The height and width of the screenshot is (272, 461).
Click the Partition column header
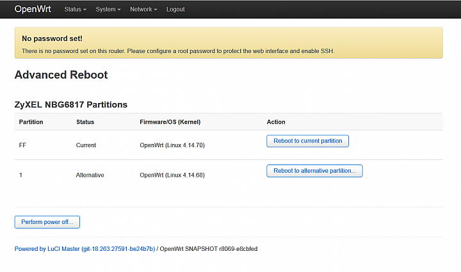pos(31,122)
